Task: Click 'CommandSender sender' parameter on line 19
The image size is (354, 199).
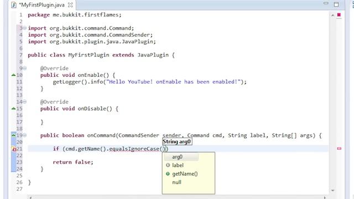Action: (150, 135)
